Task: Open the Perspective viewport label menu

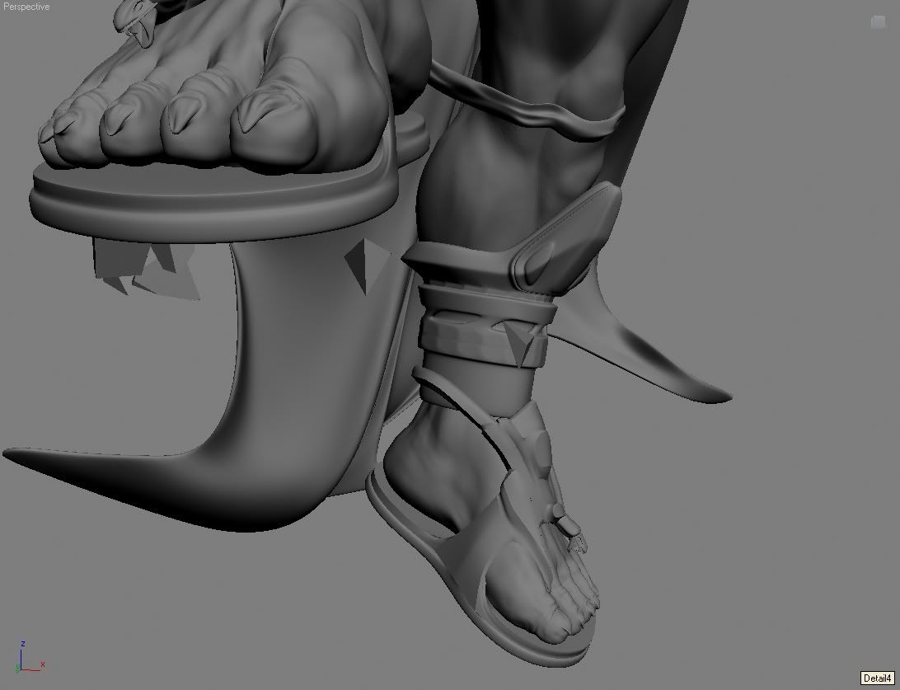Action: [26, 7]
